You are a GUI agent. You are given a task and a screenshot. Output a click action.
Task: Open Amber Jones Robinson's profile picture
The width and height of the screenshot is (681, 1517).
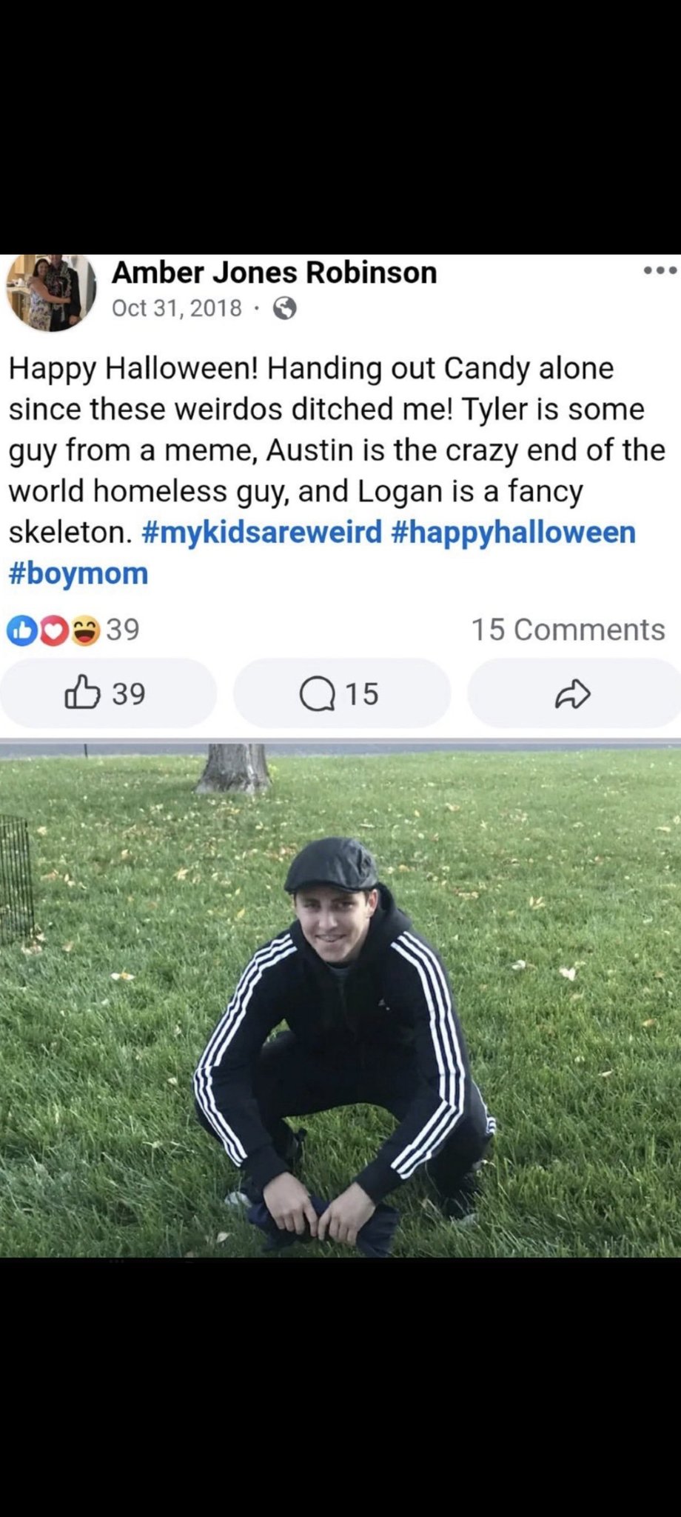click(51, 291)
